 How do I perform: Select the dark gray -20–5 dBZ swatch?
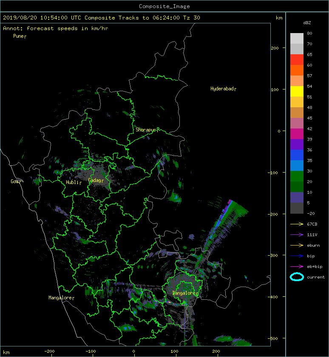[x=297, y=208]
